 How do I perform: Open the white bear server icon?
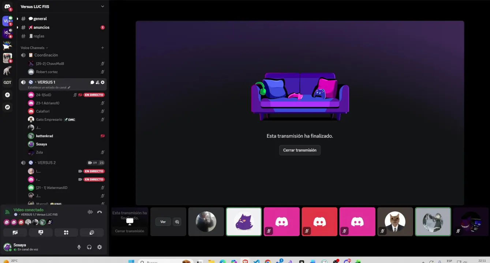(7, 70)
